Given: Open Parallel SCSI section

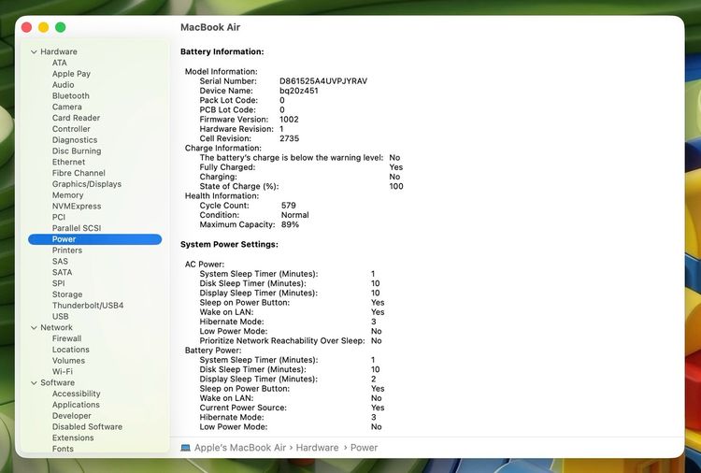Looking at the screenshot, I should pyautogui.click(x=77, y=228).
